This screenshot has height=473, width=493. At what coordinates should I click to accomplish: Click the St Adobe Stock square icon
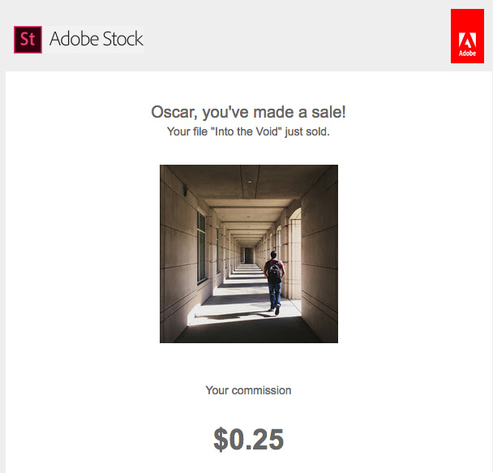click(28, 40)
